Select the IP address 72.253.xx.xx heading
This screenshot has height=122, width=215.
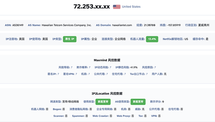(x=92, y=7)
